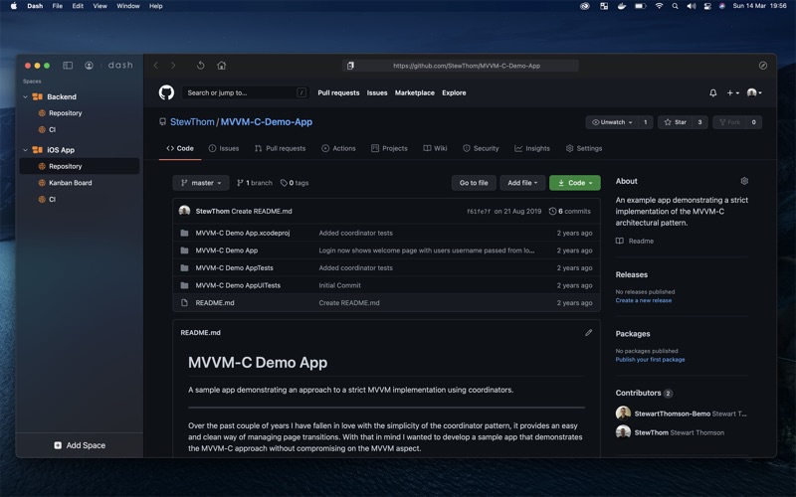Click the Apple menu logo

14,6
